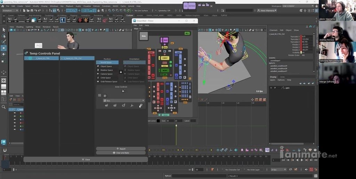This screenshot has width=356, height=179.
Task: Click the PAR shelf icon
Action: 9,20
